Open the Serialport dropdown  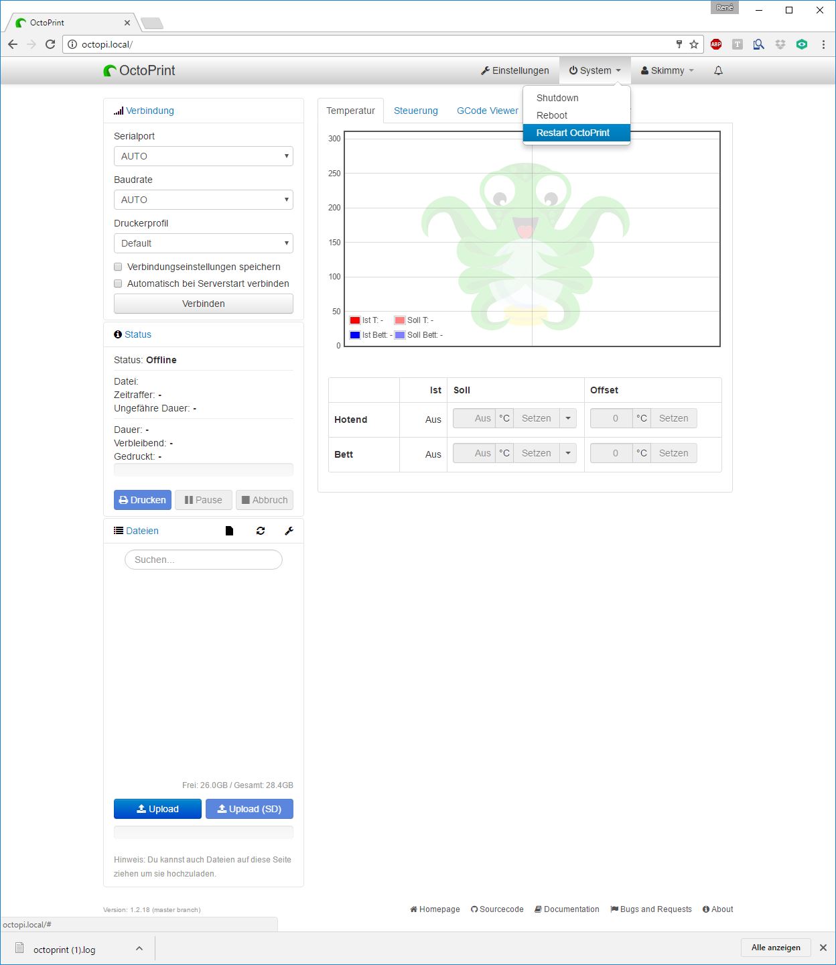[x=204, y=156]
